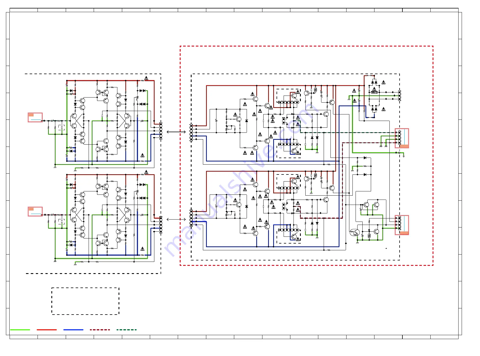
Task: Select the lower-right pink output connector box
Action: (402, 225)
